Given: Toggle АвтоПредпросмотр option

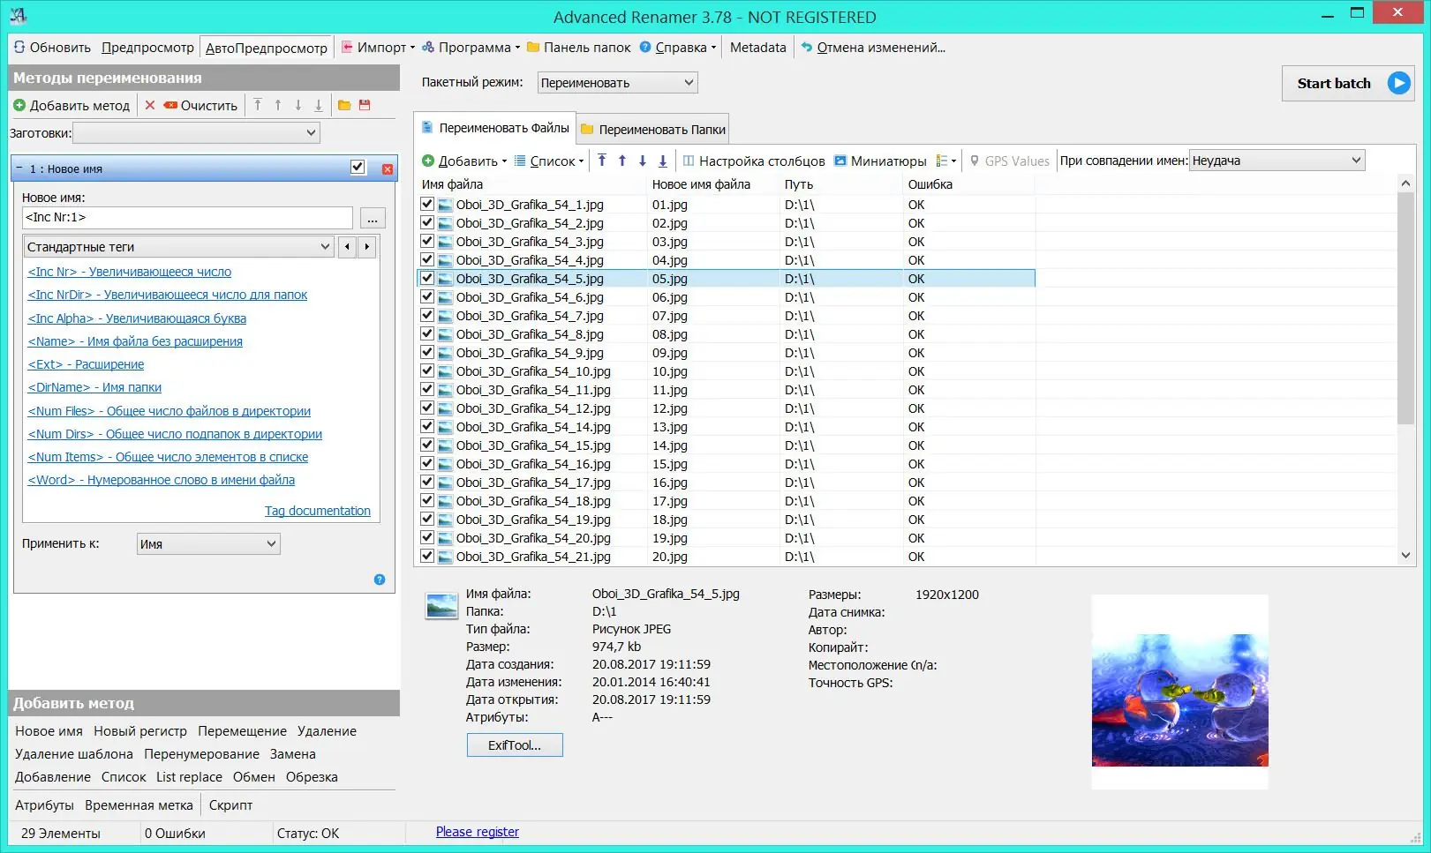Looking at the screenshot, I should click(266, 48).
